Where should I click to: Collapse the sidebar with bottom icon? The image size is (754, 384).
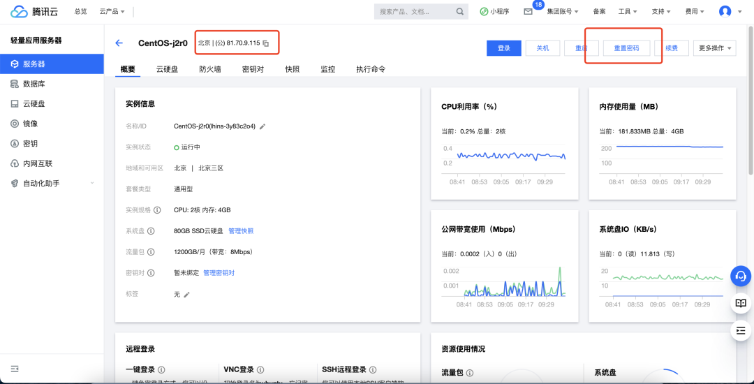tap(15, 369)
